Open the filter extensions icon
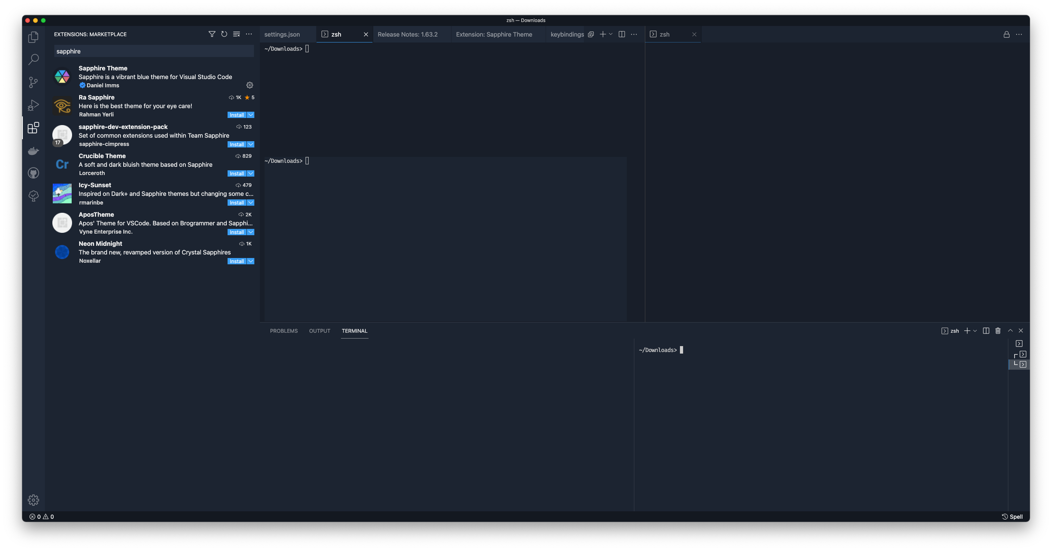The image size is (1052, 551). (x=212, y=34)
